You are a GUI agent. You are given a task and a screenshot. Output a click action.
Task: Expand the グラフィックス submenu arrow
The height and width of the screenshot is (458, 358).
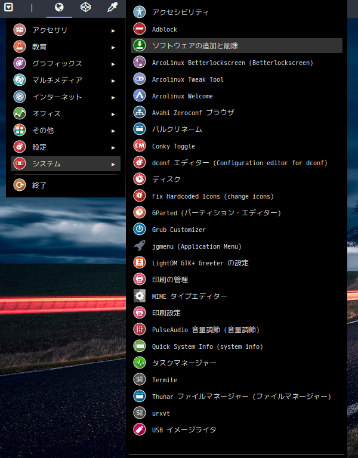113,64
